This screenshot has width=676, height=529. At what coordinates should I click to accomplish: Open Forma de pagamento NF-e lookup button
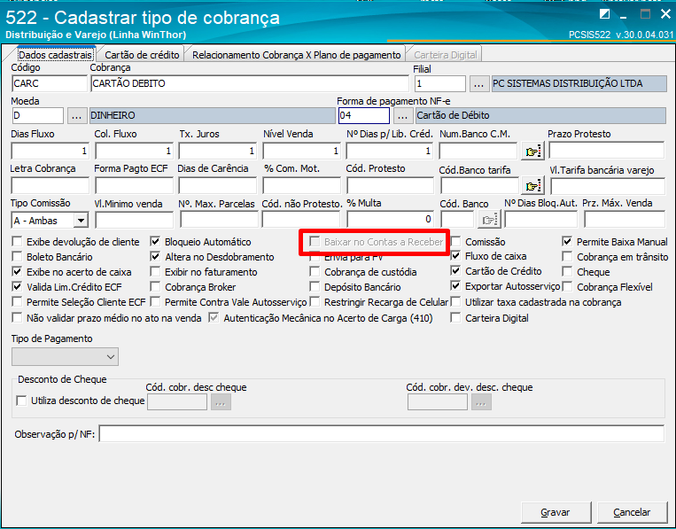pos(402,115)
